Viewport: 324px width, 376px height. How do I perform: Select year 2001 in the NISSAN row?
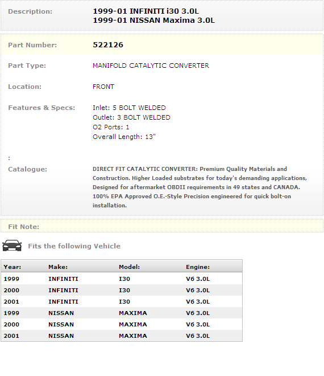point(11,336)
